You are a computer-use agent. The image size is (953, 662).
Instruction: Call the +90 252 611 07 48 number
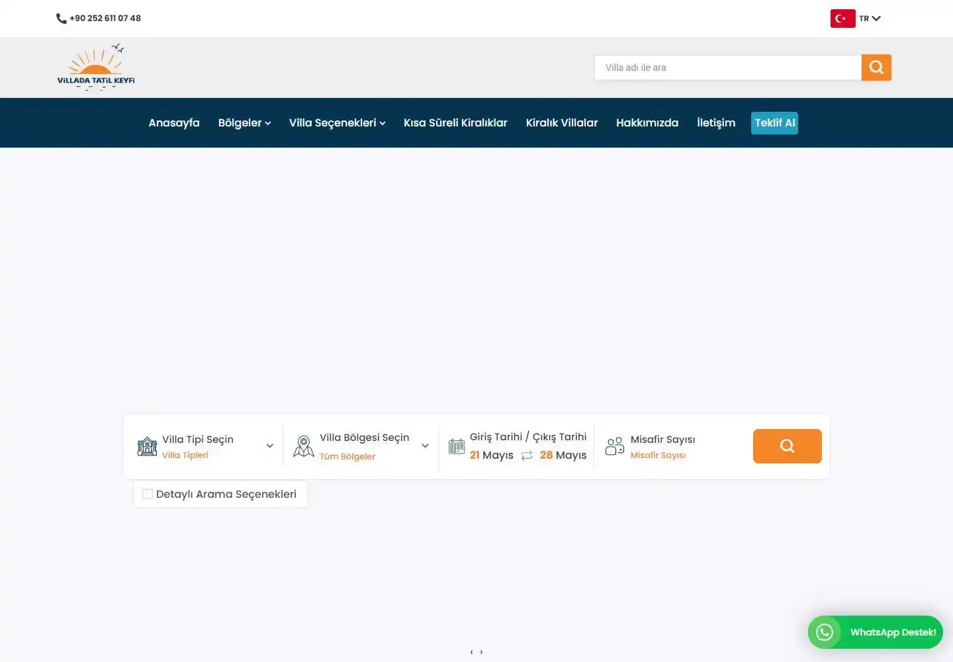coord(105,19)
